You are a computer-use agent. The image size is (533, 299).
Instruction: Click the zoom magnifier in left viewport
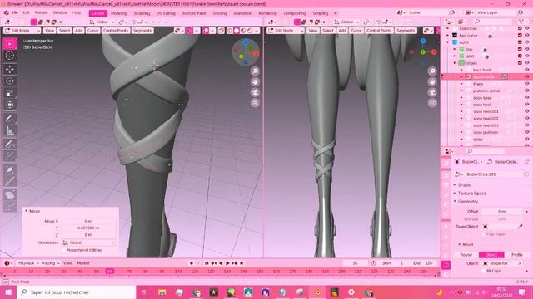click(x=255, y=71)
